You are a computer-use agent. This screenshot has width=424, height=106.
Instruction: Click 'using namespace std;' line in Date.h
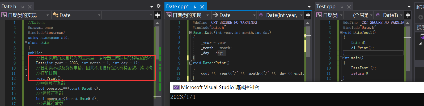[x=49, y=38]
